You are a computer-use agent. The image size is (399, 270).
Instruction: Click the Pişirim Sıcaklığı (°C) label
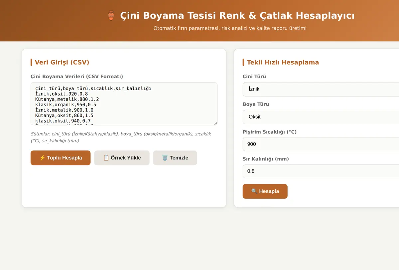click(270, 132)
